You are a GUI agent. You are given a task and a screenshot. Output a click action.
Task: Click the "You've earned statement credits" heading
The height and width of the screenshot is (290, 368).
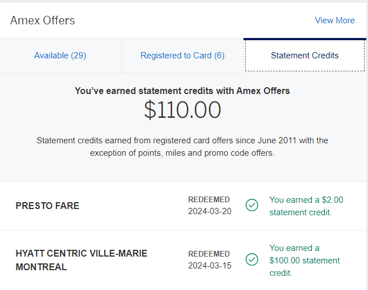coord(182,91)
